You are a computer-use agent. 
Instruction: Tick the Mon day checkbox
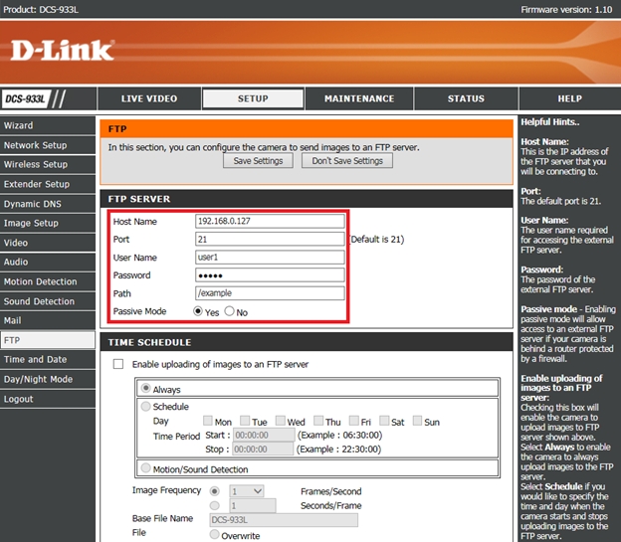(x=209, y=421)
